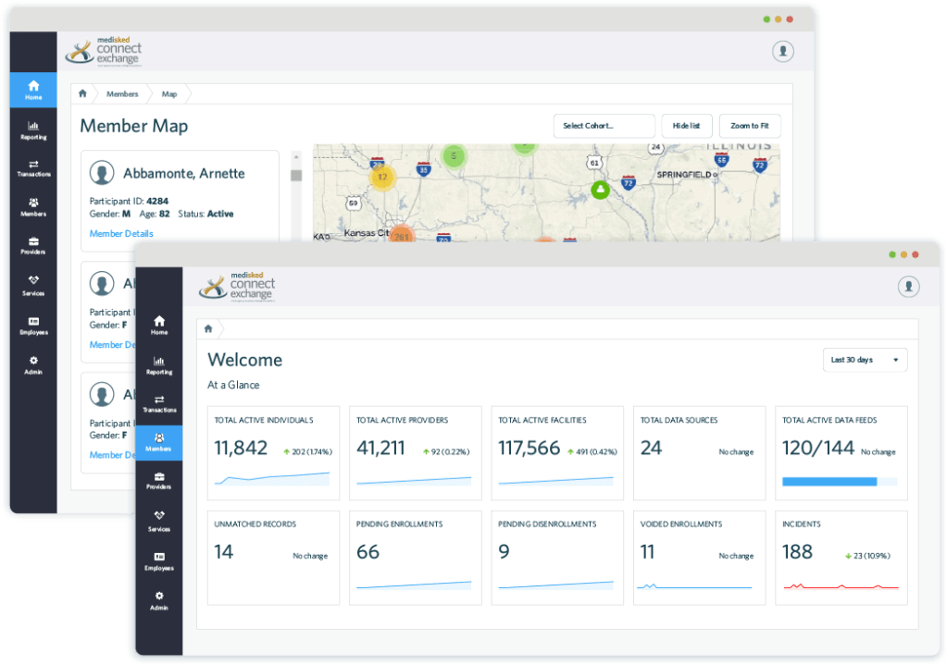
Task: Open Reporting in the front window sidebar
Action: (158, 364)
